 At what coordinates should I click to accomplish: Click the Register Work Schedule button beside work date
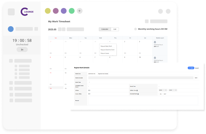tap(103, 74)
